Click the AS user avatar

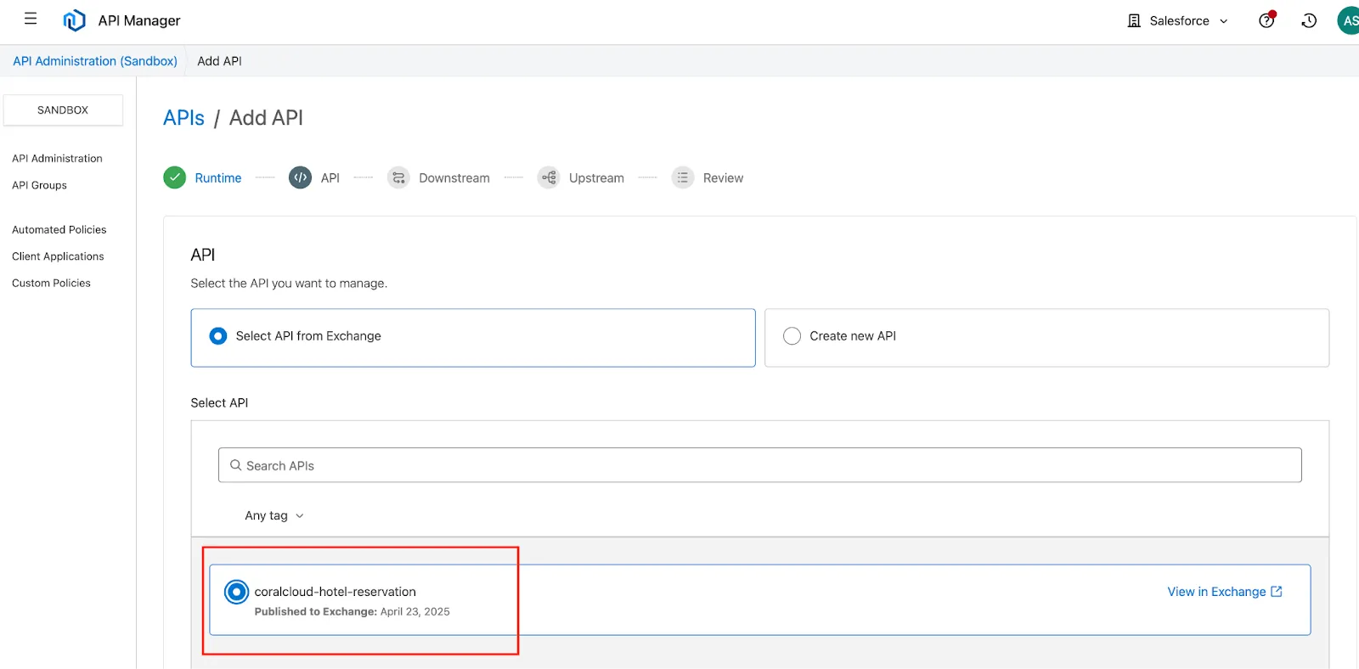1349,20
